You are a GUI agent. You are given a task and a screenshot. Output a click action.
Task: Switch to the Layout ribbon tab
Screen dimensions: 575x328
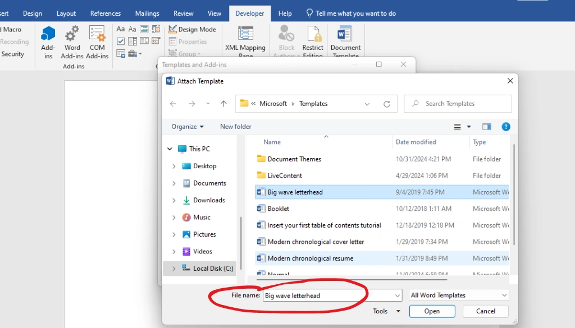[x=66, y=13]
